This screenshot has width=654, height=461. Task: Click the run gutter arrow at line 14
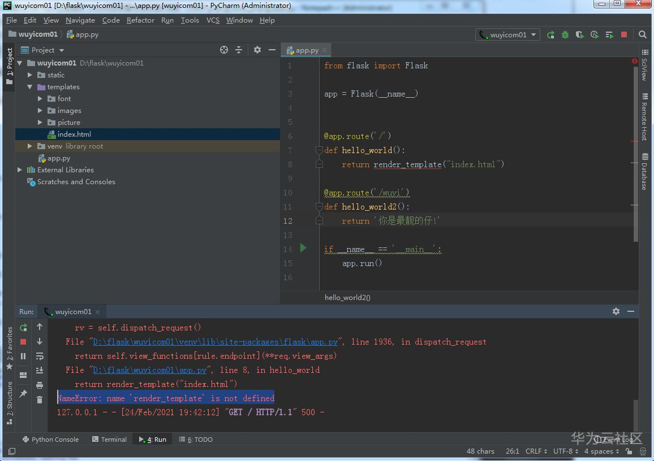(x=303, y=248)
